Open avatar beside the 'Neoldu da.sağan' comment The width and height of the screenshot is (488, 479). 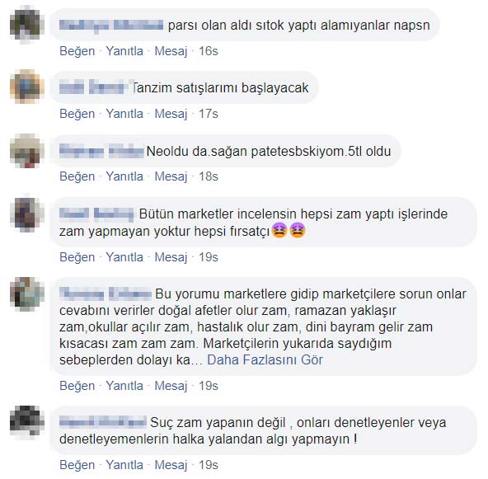[x=26, y=151]
